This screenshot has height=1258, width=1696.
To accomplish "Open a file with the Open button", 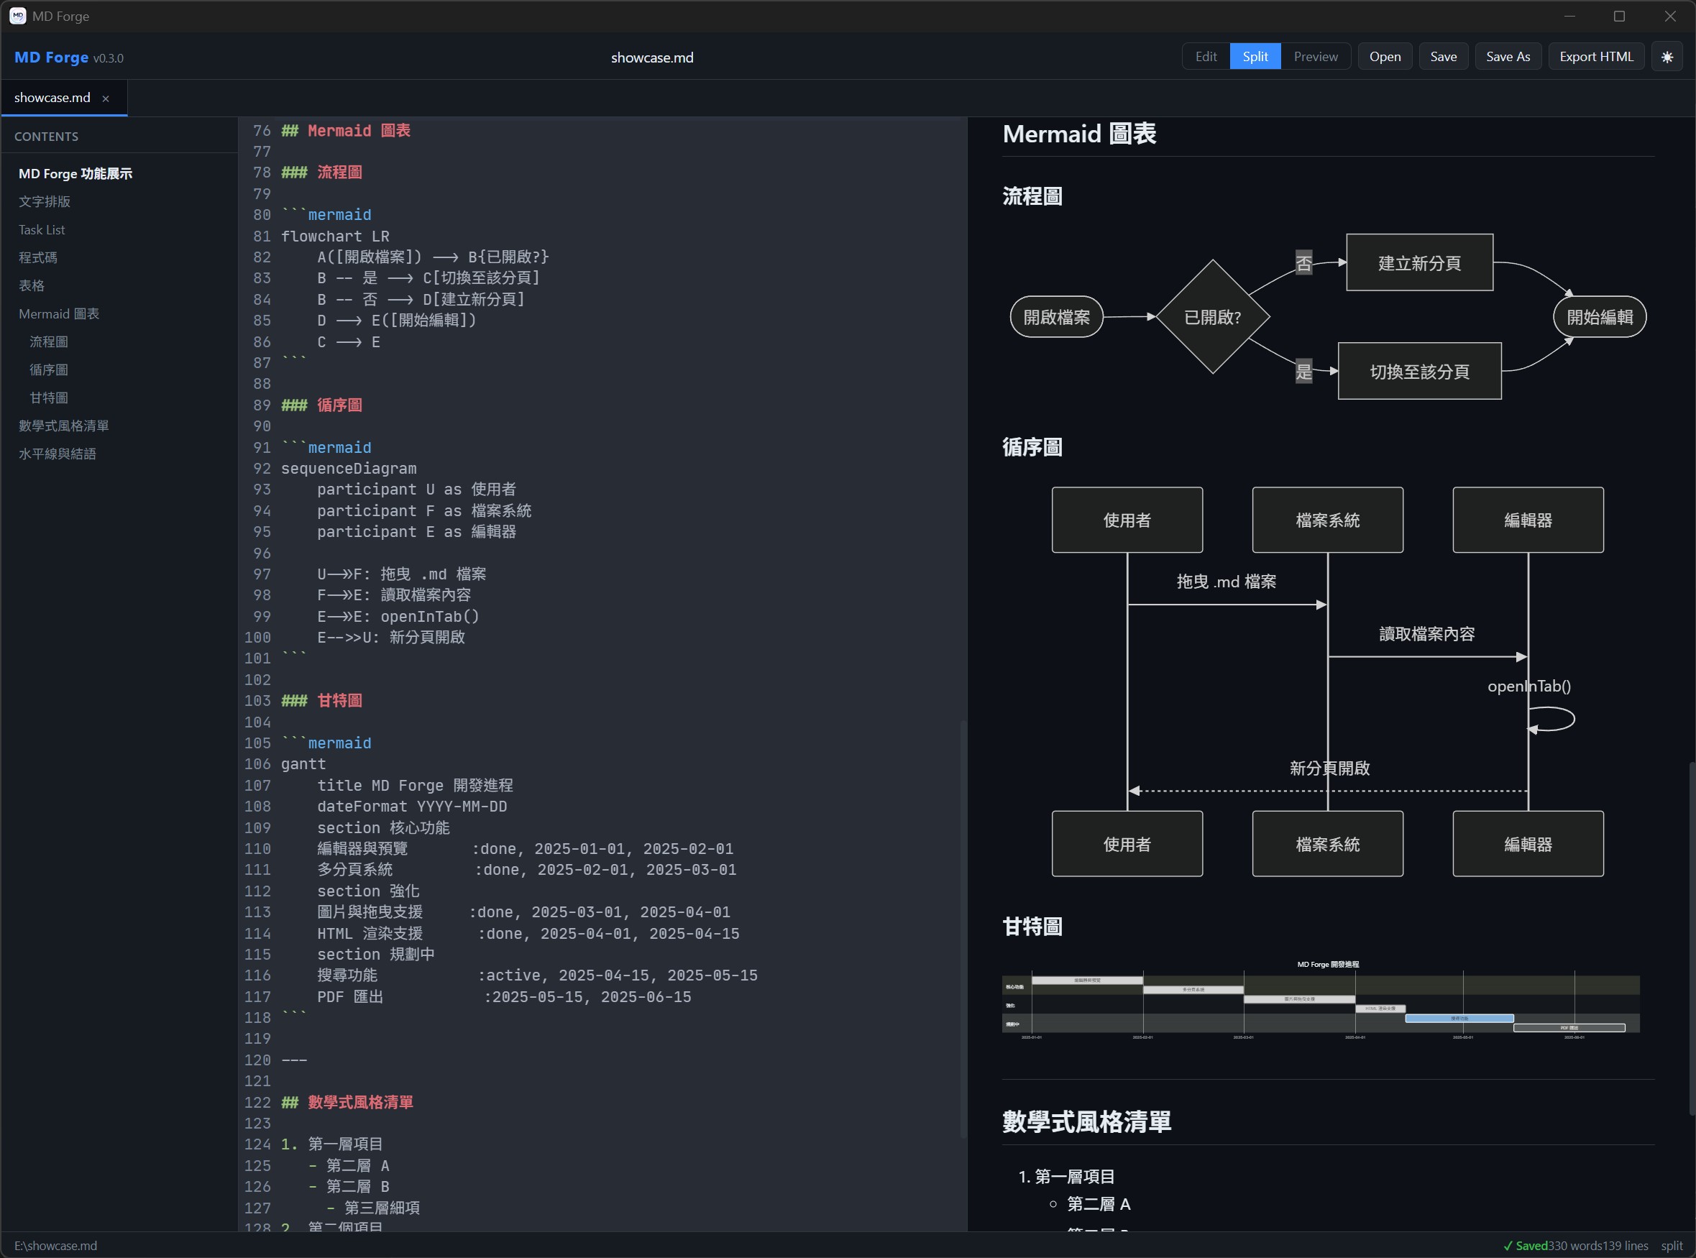I will coord(1385,57).
